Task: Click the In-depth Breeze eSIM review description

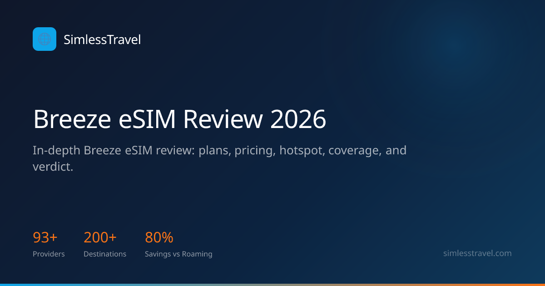Action: (x=219, y=158)
